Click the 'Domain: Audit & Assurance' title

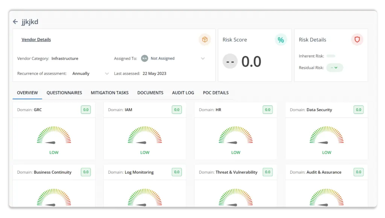(315, 172)
